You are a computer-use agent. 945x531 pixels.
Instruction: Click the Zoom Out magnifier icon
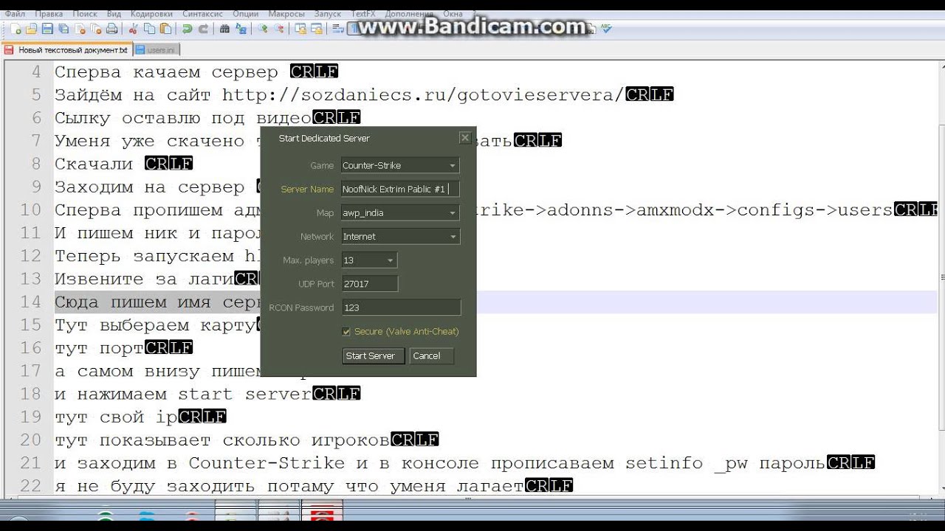(x=279, y=29)
